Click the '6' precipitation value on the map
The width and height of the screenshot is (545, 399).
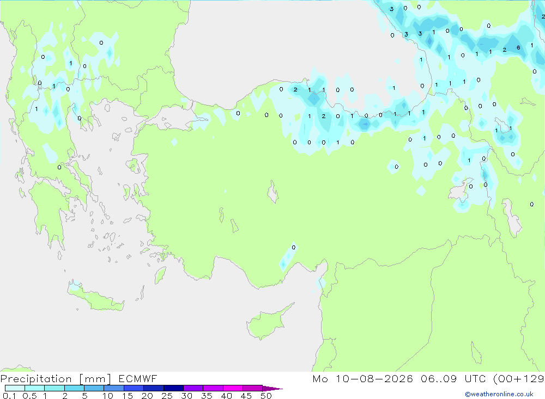tap(518, 47)
